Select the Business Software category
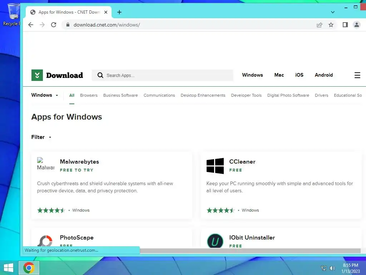This screenshot has width=366, height=275. pyautogui.click(x=120, y=95)
